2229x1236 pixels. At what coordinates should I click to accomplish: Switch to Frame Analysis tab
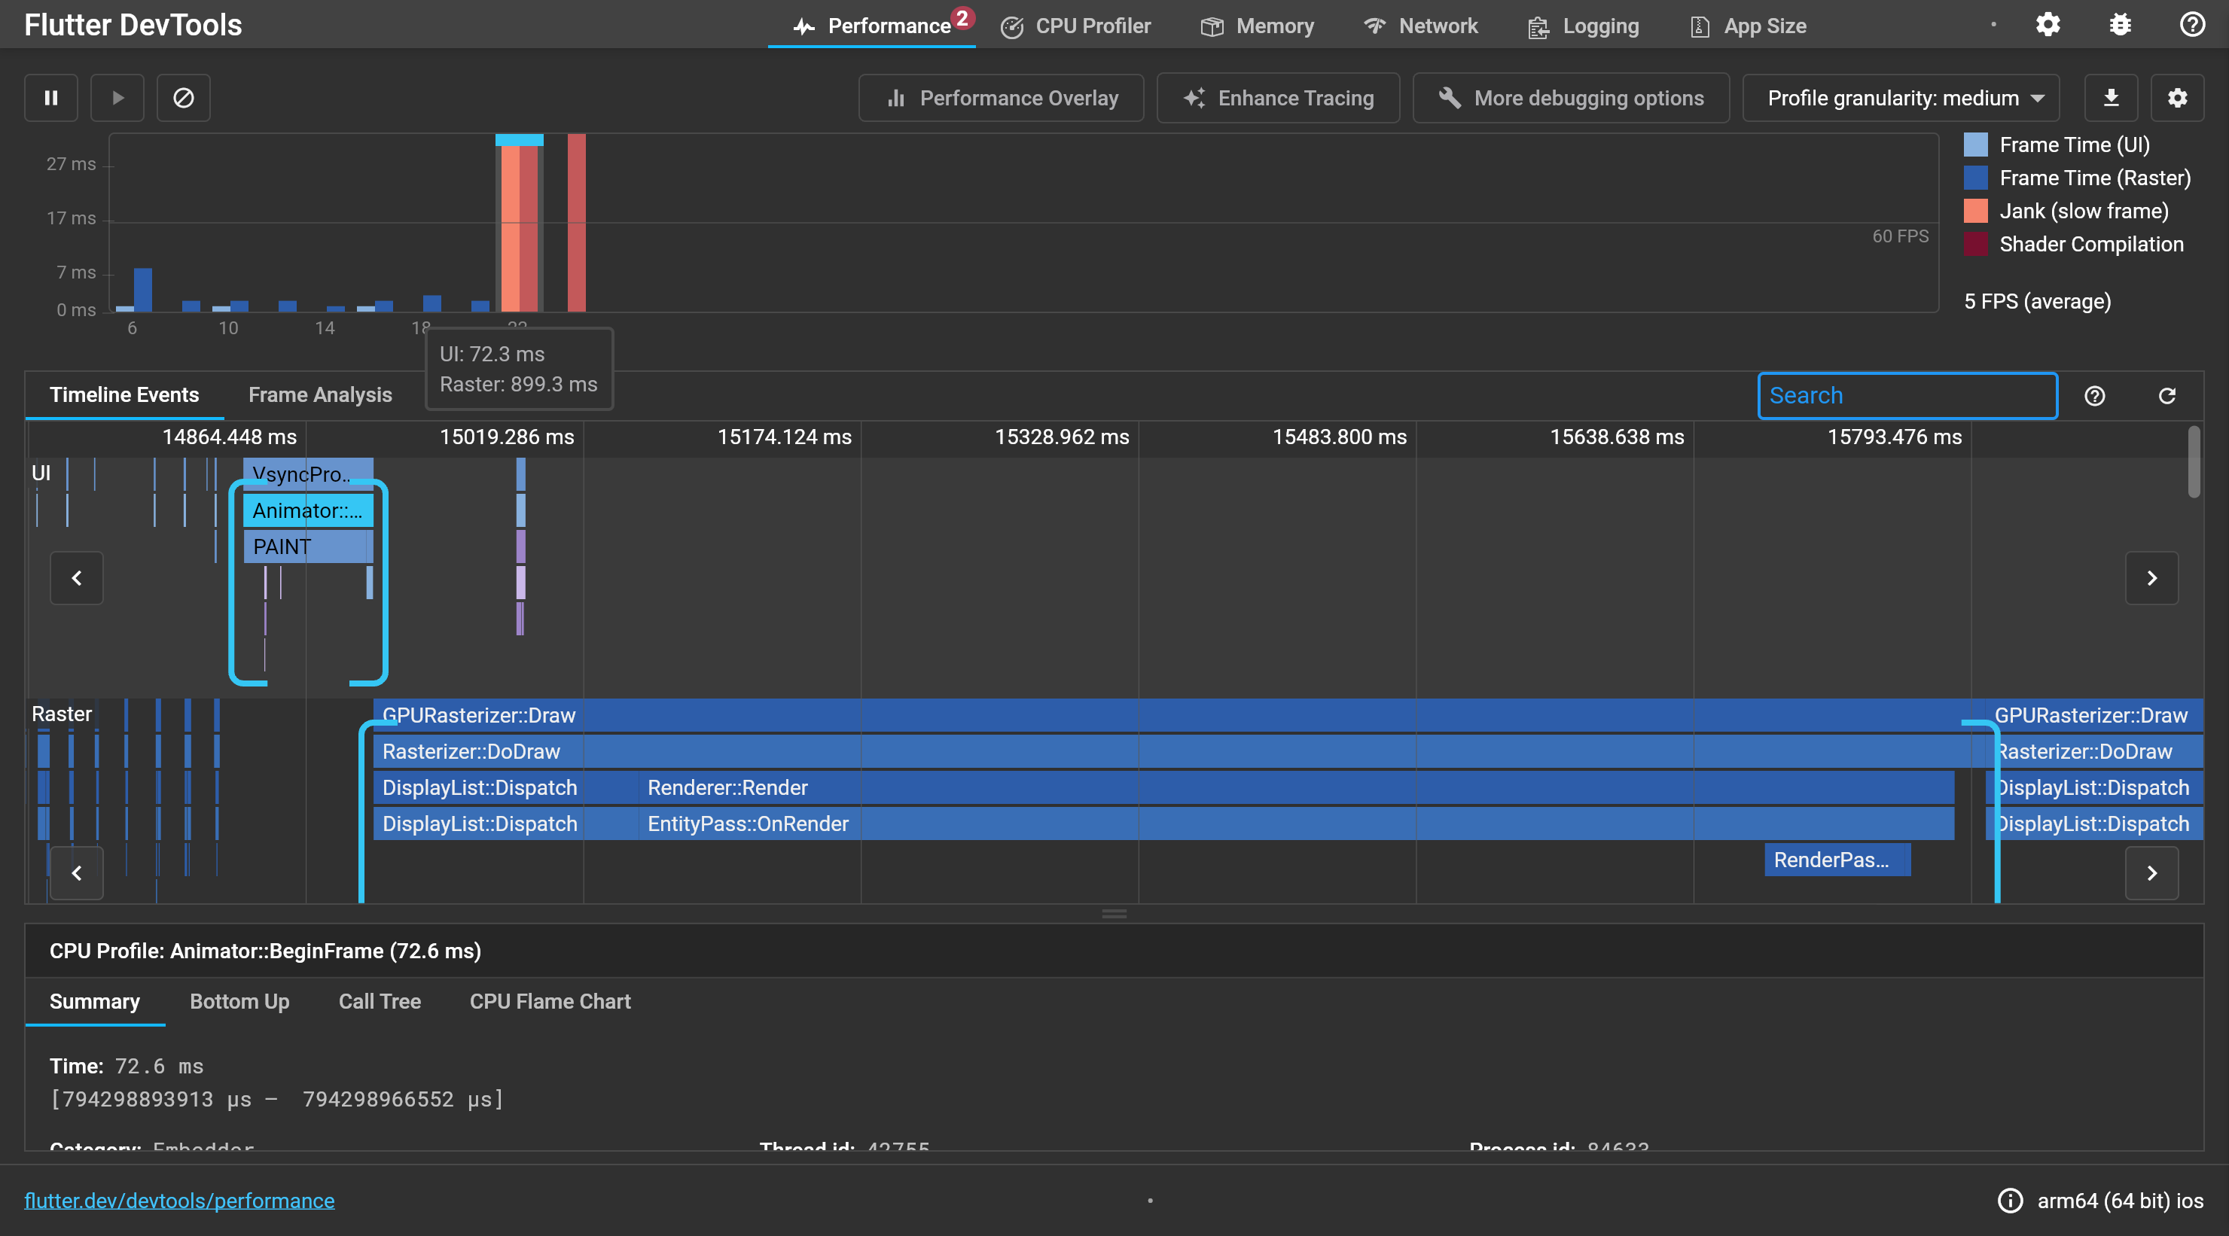tap(320, 394)
